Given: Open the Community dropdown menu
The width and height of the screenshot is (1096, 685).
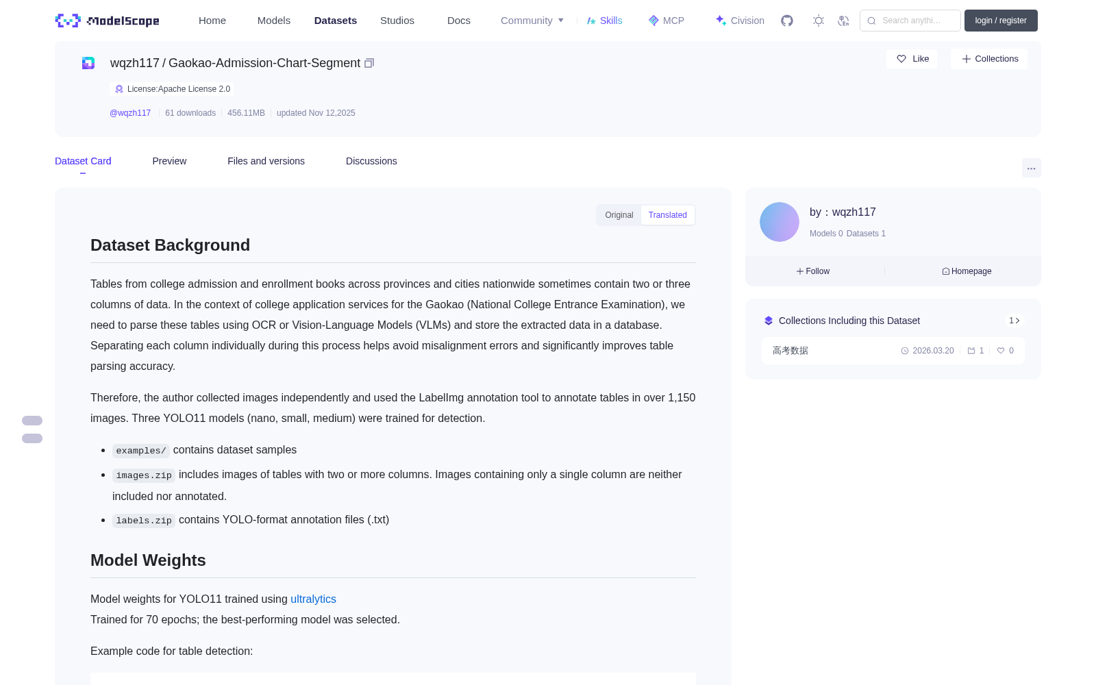Looking at the screenshot, I should tap(532, 21).
